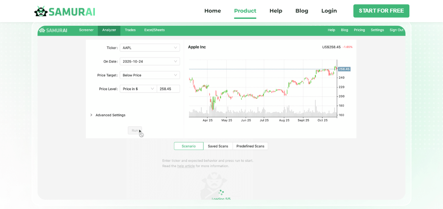This screenshot has width=443, height=209.
Task: Open the Home page link
Action: click(x=213, y=11)
